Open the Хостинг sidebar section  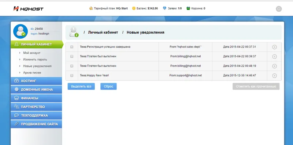coord(36,81)
